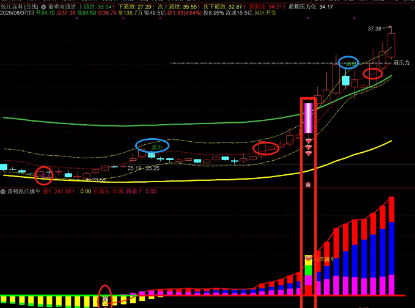Click the closing price 收36.79

pyautogui.click(x=107, y=13)
